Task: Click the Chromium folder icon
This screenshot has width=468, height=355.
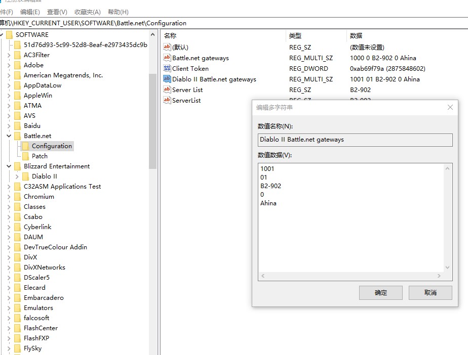Action: [18, 197]
